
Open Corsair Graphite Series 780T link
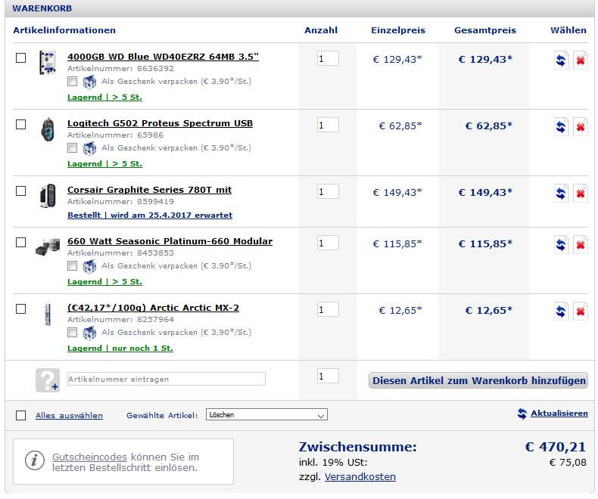[x=150, y=190]
